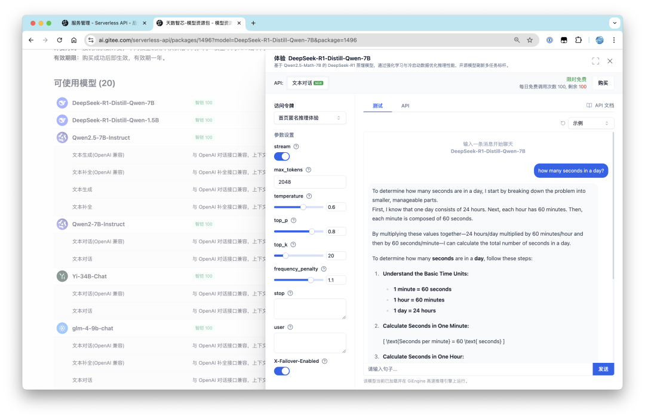This screenshot has width=645, height=419.
Task: Click the temperature value field 0.6
Action: 336,207
